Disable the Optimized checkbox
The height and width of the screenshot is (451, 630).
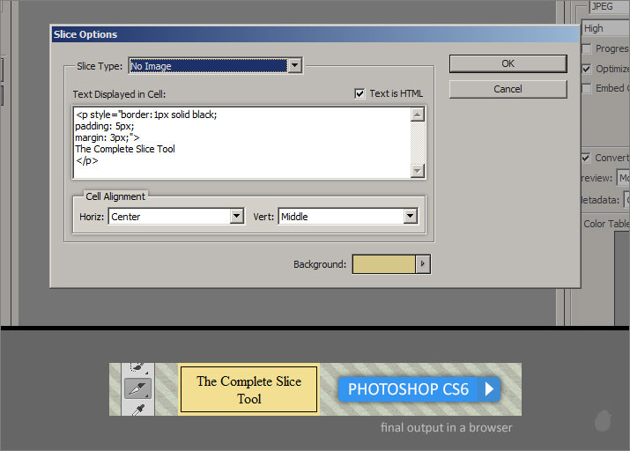pos(587,69)
